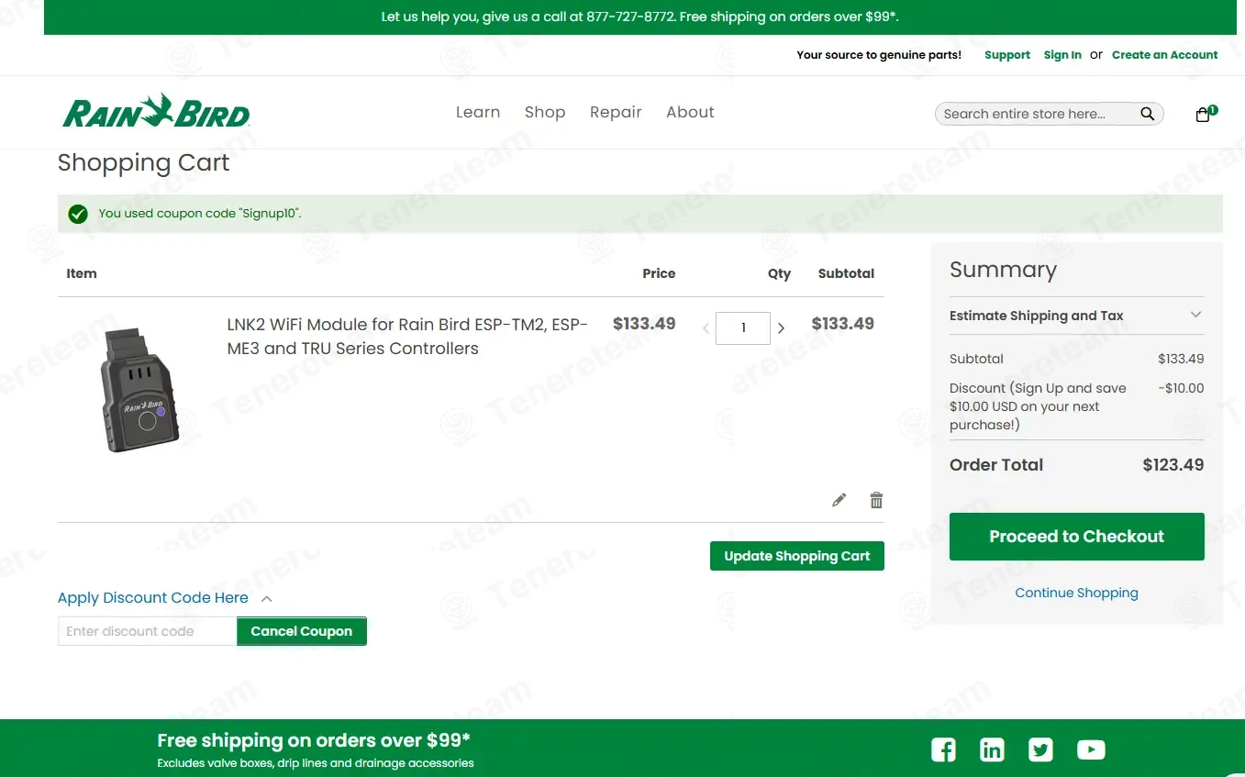Click the coupon success checkmark icon
The height and width of the screenshot is (777, 1245).
point(78,214)
